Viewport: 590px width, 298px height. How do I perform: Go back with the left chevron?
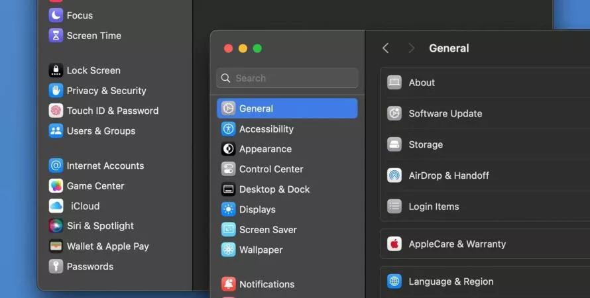[x=385, y=48]
